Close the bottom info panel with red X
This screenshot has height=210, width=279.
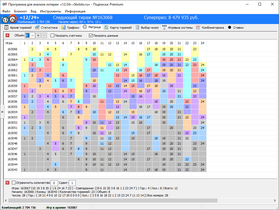(x=7, y=182)
